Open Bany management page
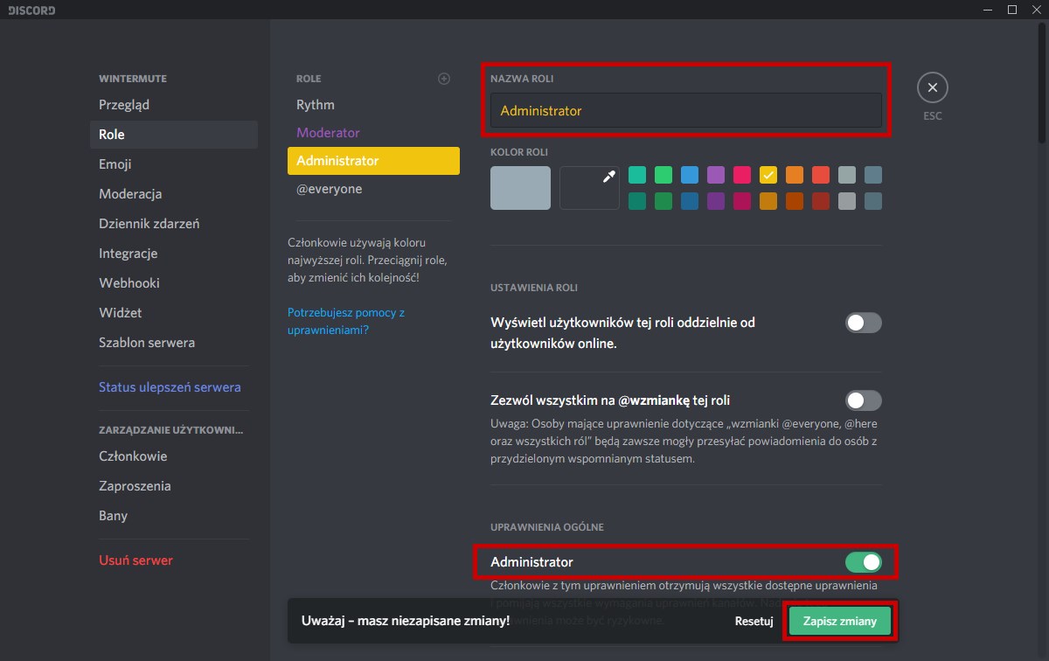This screenshot has width=1049, height=661. point(174,516)
